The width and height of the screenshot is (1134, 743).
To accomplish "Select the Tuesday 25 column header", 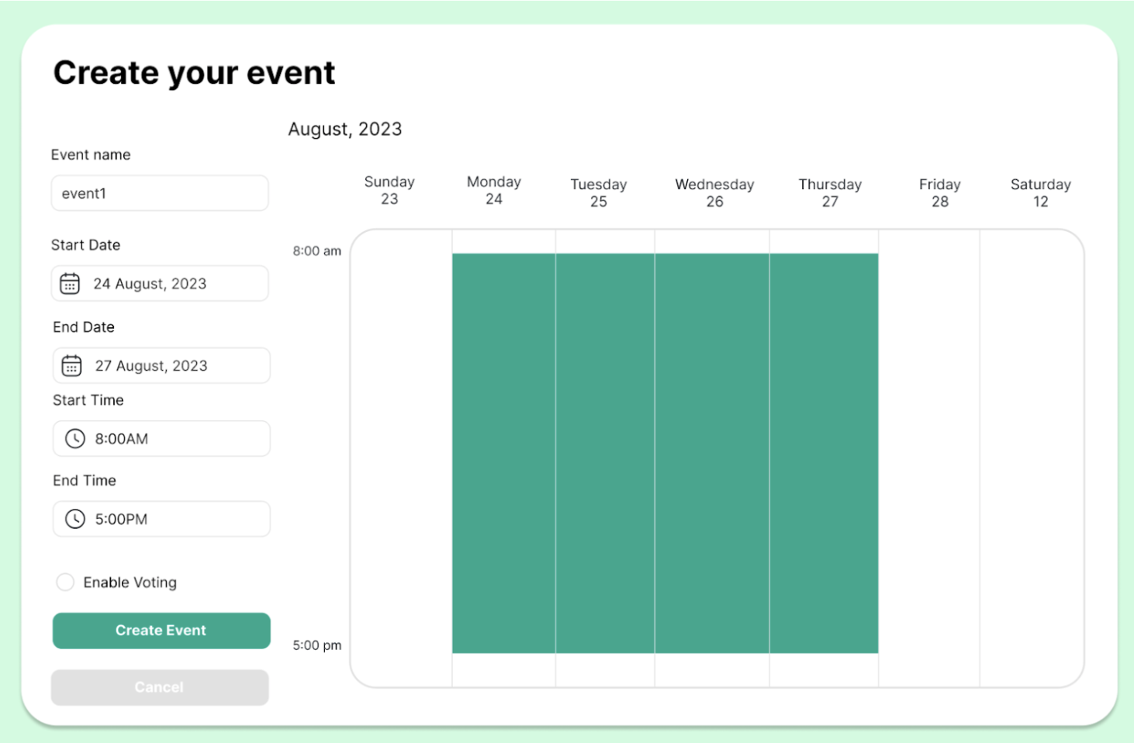I will pos(599,193).
